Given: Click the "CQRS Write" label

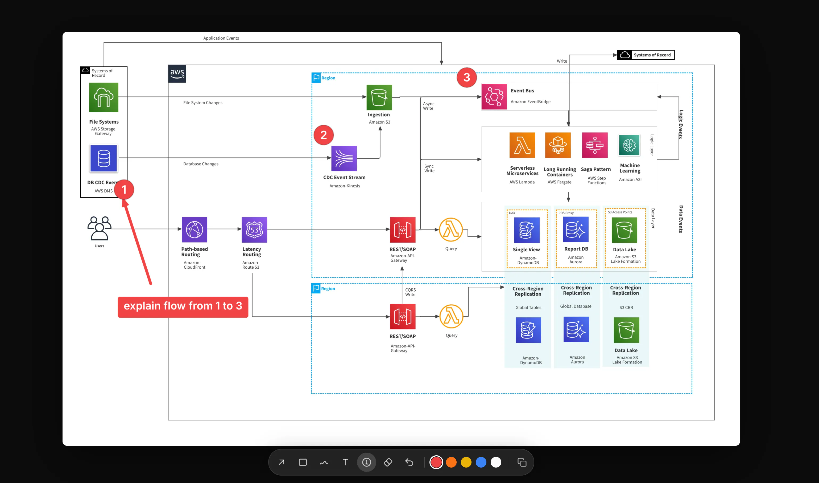Looking at the screenshot, I should click(411, 292).
